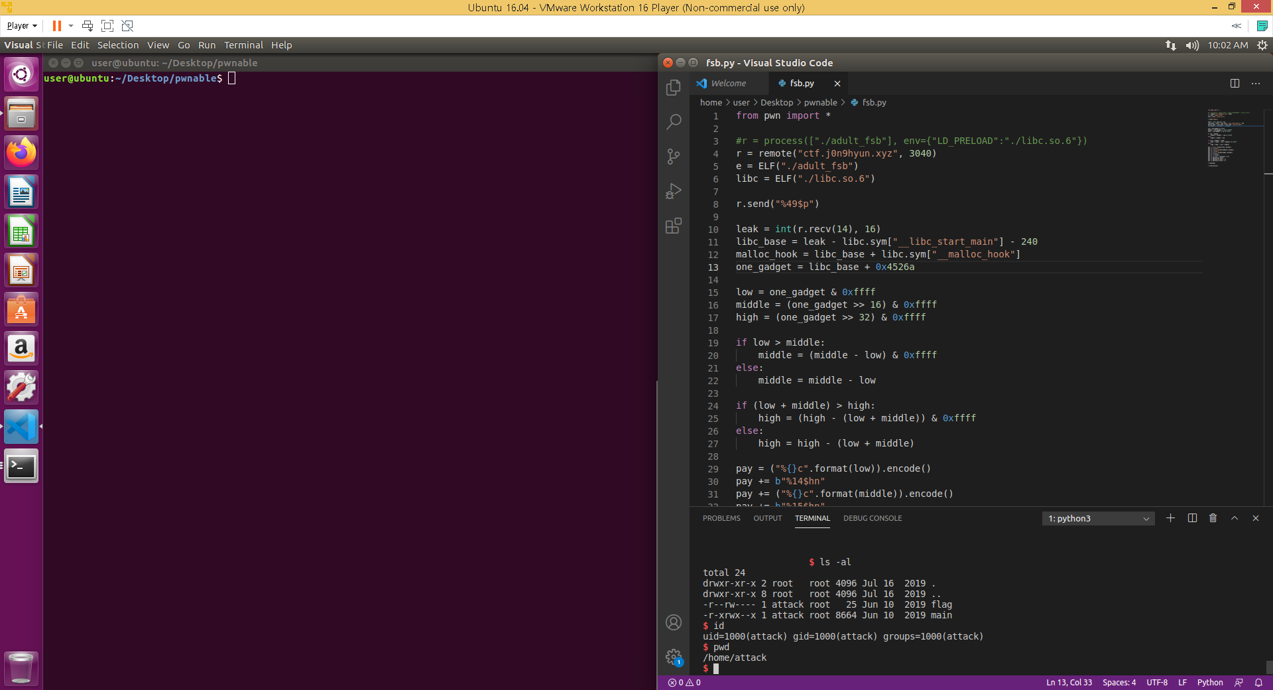Screen dimensions: 1273x690
Task: Open the Explorer view in VS Code
Action: tap(674, 88)
